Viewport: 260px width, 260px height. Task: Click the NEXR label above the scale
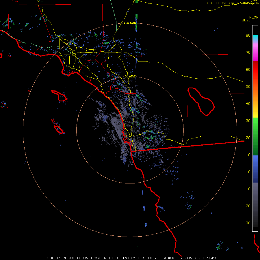254,17
